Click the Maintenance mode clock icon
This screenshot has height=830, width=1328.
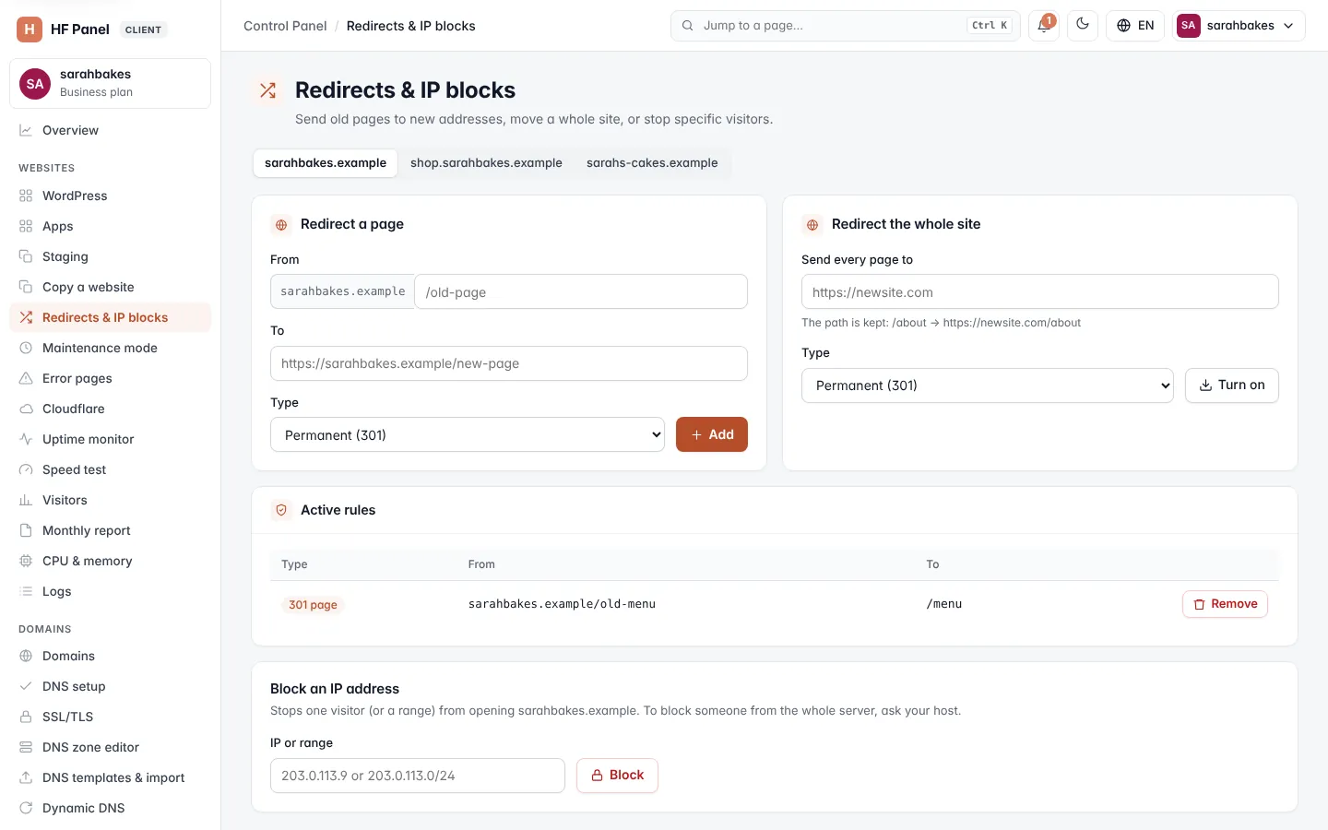[x=26, y=348]
